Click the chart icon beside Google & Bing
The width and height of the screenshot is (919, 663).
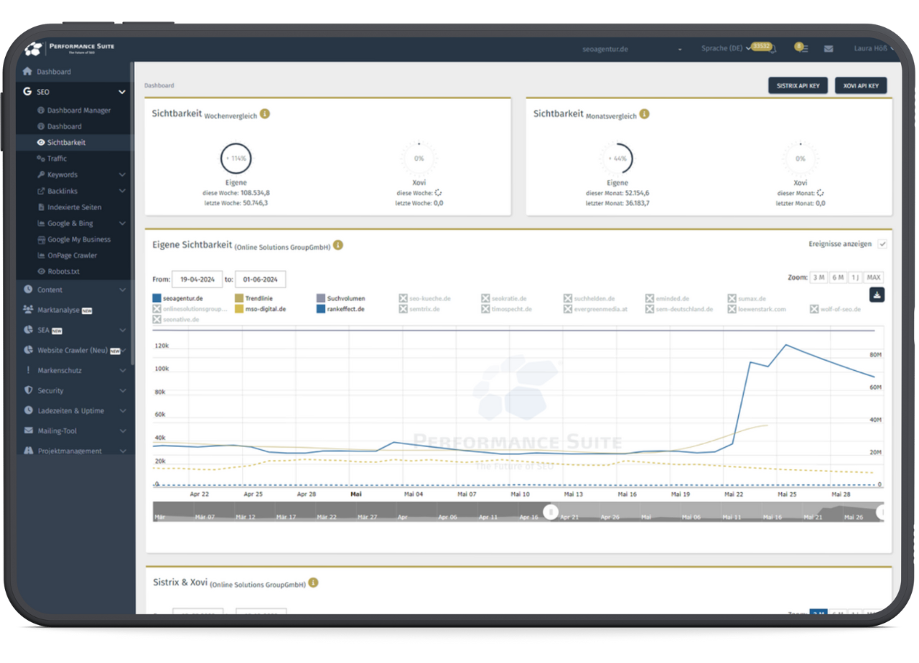(x=41, y=223)
